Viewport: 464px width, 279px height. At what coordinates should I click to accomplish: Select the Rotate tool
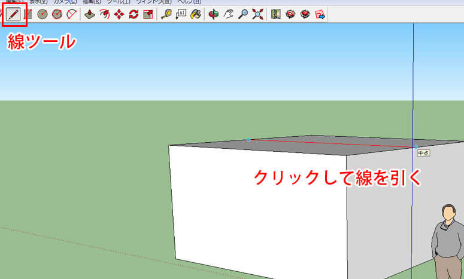tap(134, 14)
